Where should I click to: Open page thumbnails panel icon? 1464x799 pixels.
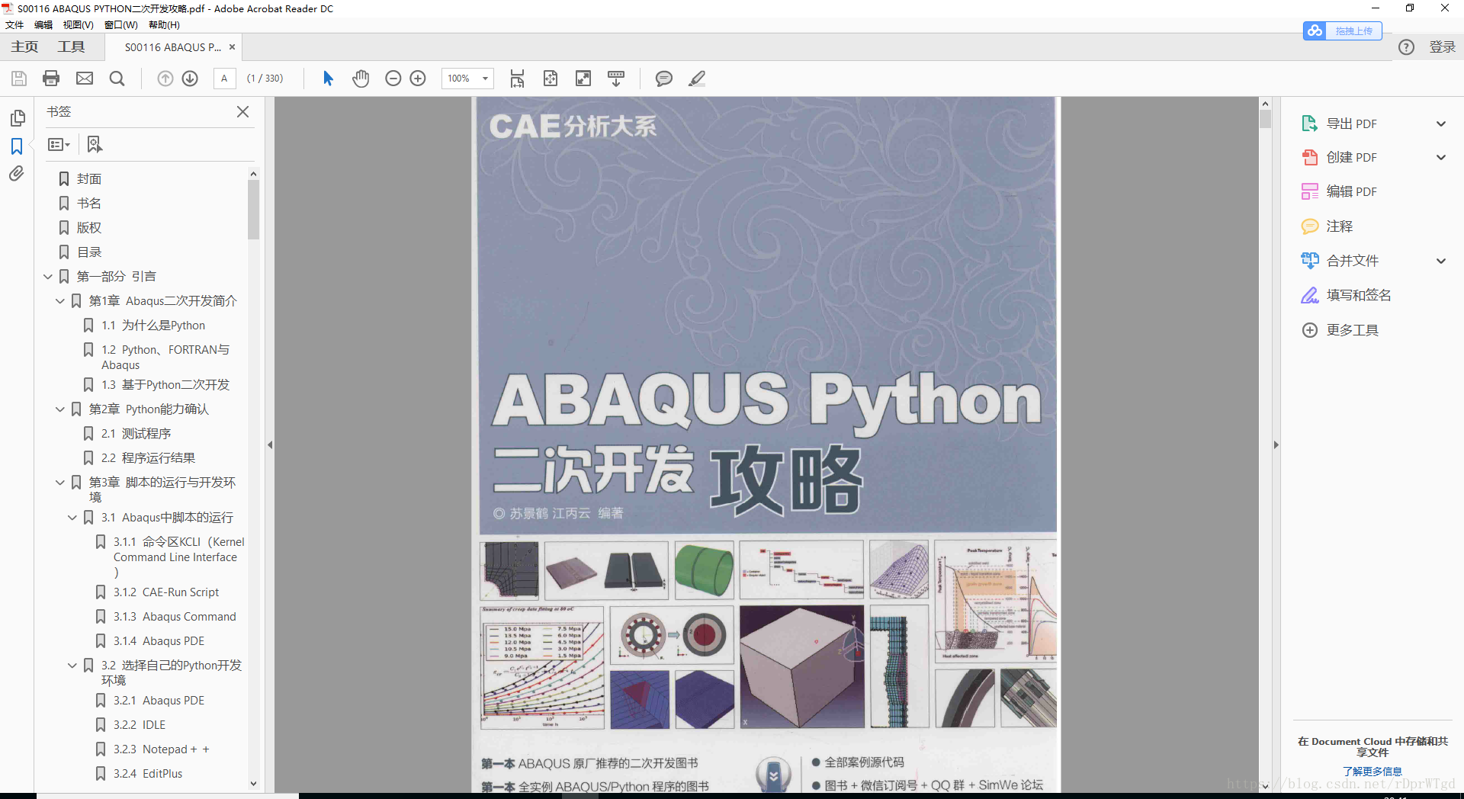pyautogui.click(x=18, y=118)
